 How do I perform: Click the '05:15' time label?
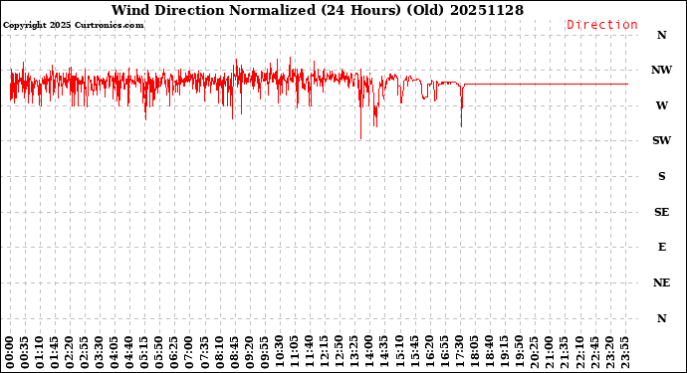pyautogui.click(x=144, y=353)
